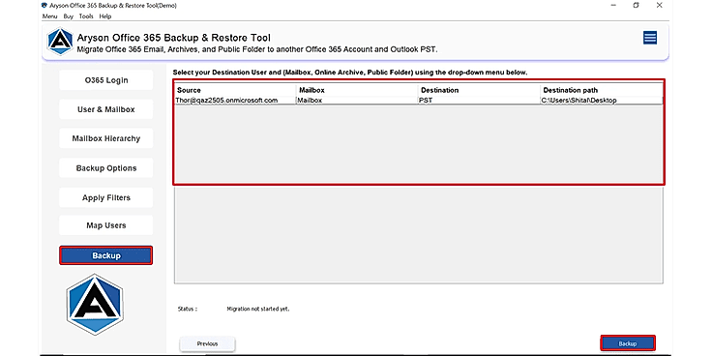The width and height of the screenshot is (712, 356).
Task: Click the Previous button
Action: pyautogui.click(x=208, y=343)
